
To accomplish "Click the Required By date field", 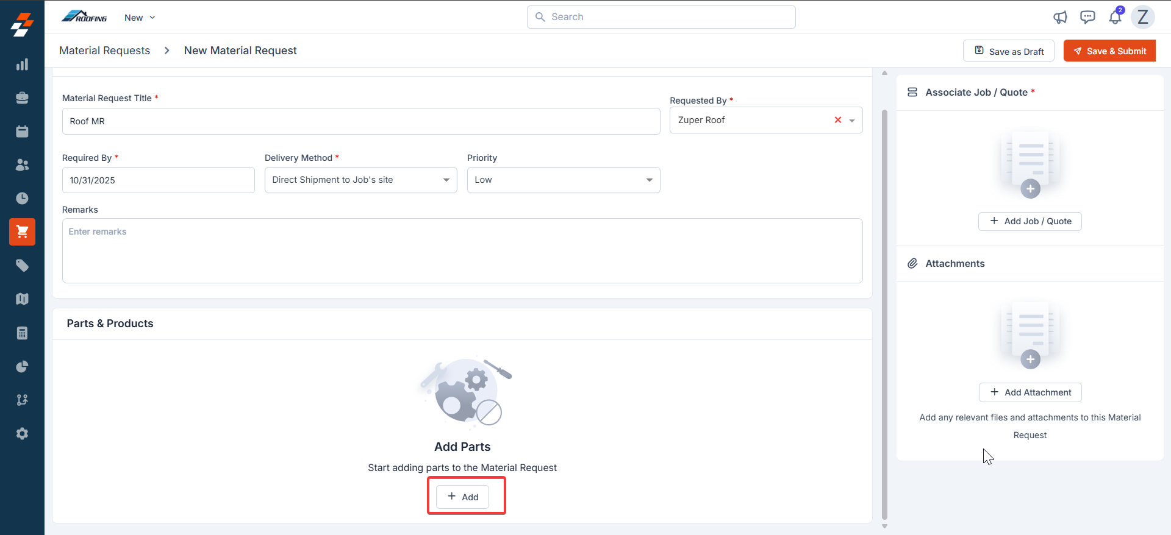I will click(159, 180).
